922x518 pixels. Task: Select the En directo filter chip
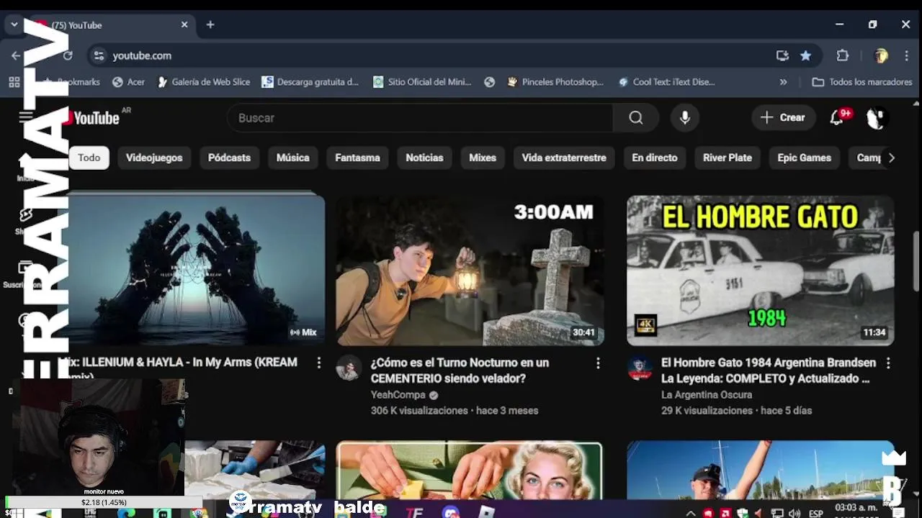click(x=655, y=158)
